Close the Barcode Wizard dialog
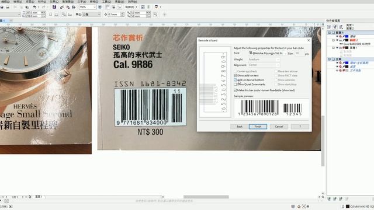Screen dimensions: 374x210 [309, 40]
